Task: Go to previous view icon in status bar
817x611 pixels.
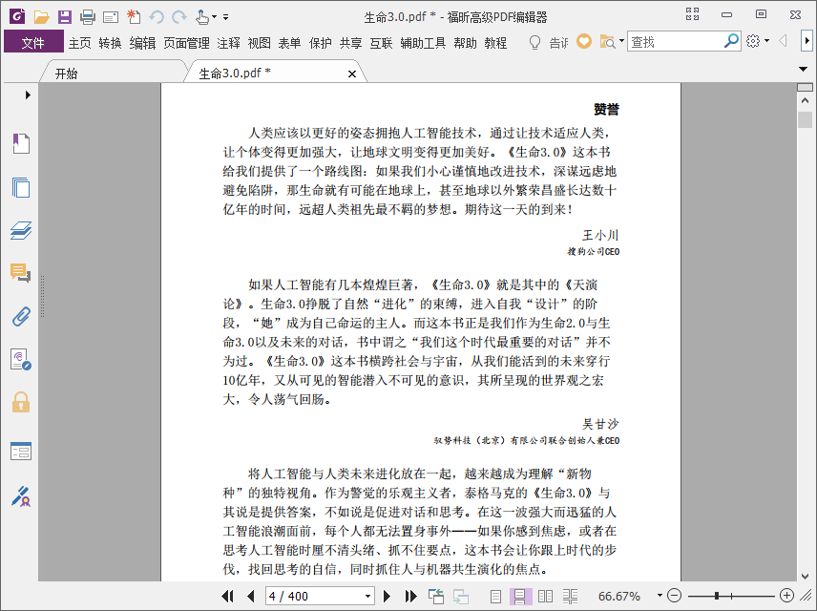Action: [x=435, y=596]
